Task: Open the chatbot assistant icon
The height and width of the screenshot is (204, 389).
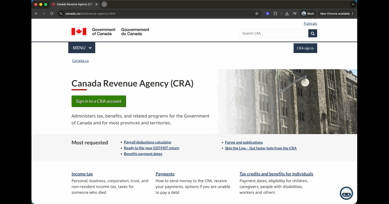Action: point(346,193)
